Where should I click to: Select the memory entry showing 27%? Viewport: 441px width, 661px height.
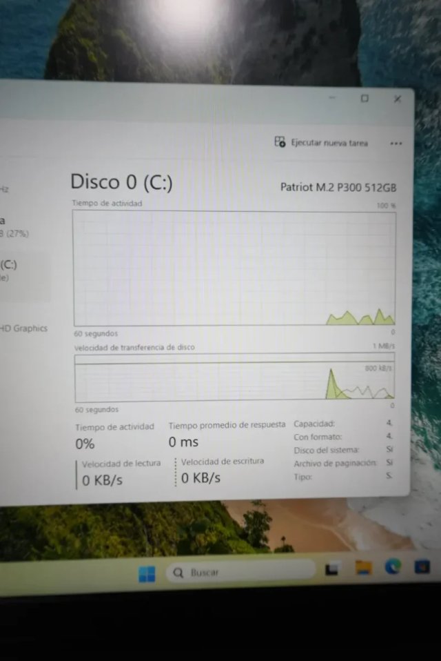click(15, 227)
